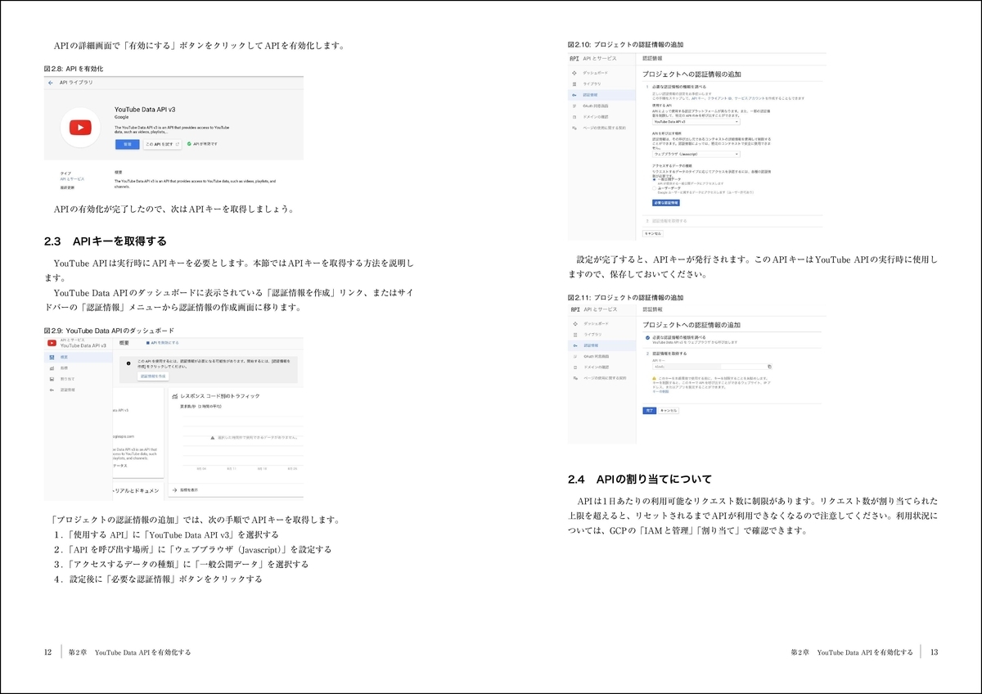Click the blue 必要な認証情報 button
This screenshot has height=694, width=982.
[665, 203]
